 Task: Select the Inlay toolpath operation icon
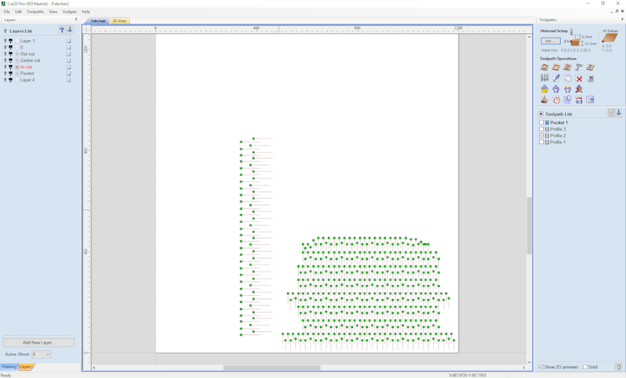[590, 67]
